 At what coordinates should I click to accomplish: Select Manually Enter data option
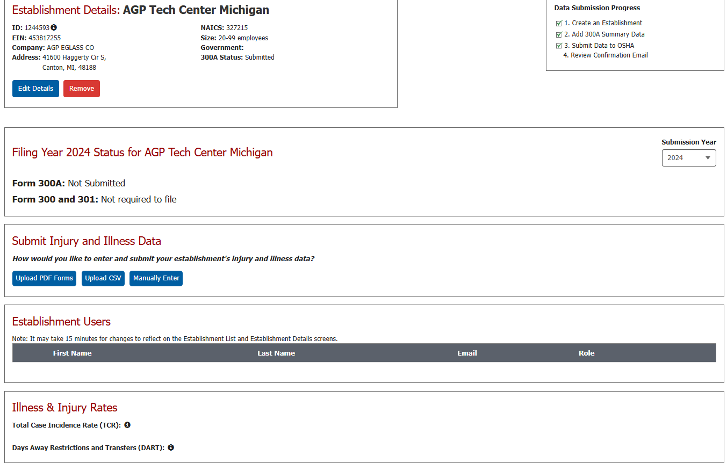tap(156, 278)
